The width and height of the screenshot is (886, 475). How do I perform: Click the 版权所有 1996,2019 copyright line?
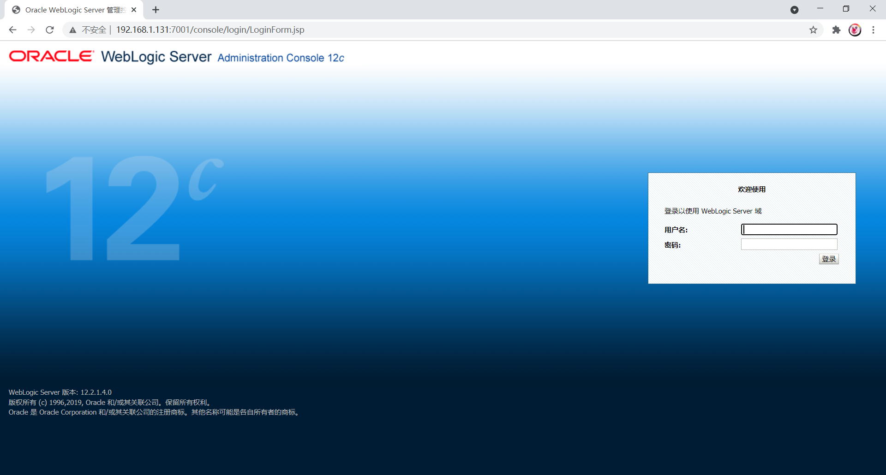111,403
